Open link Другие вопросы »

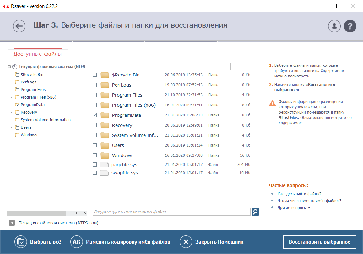[x=294, y=208]
